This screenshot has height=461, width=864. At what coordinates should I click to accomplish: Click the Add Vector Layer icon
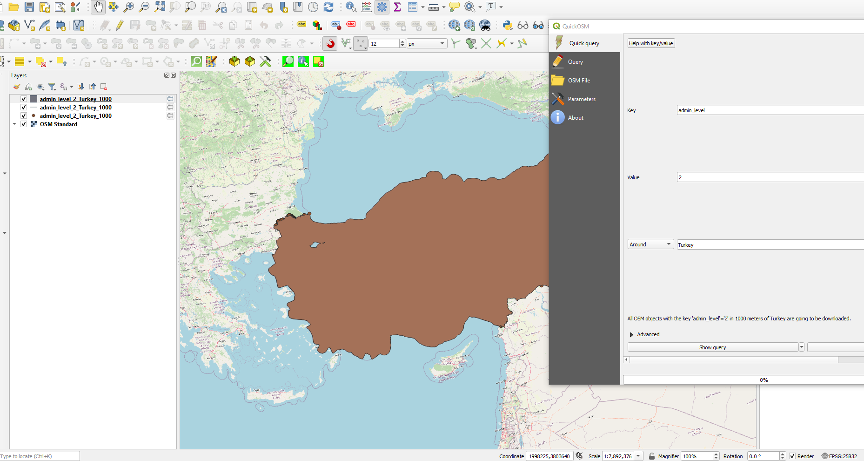(29, 25)
